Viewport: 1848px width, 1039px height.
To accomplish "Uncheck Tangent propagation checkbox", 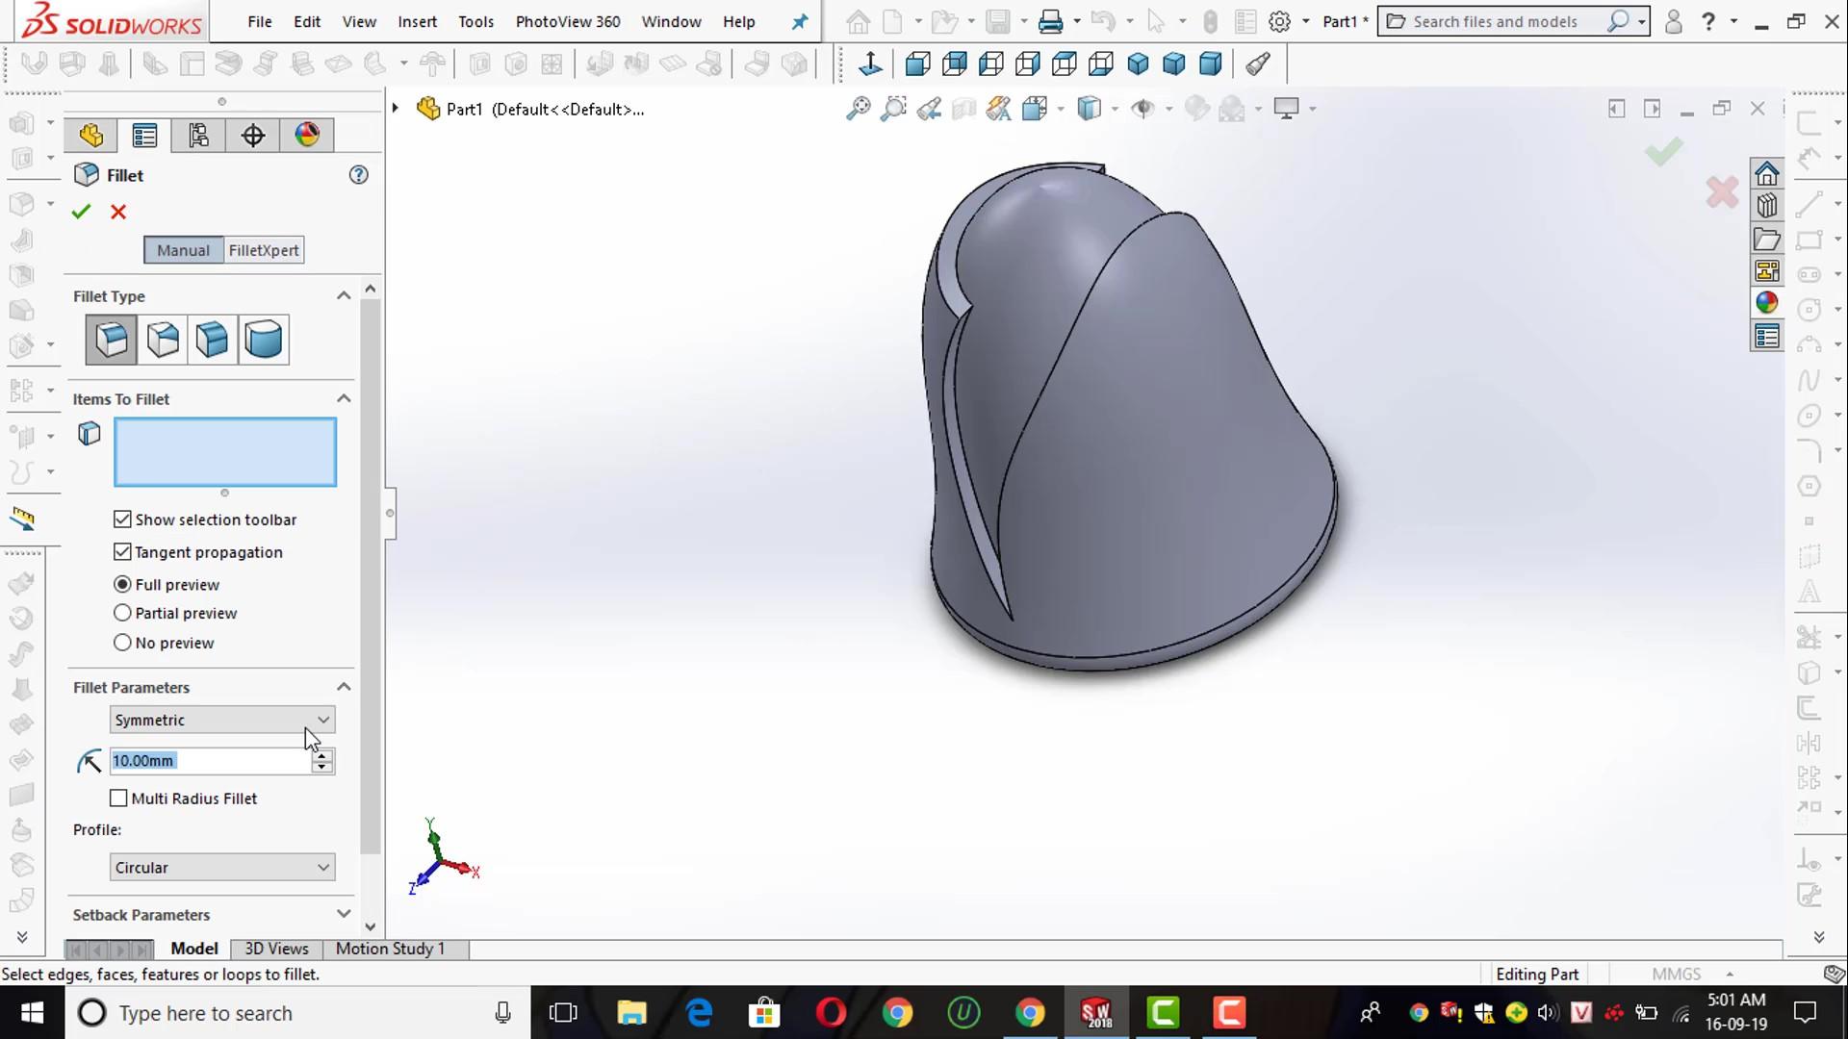I will pos(122,552).
